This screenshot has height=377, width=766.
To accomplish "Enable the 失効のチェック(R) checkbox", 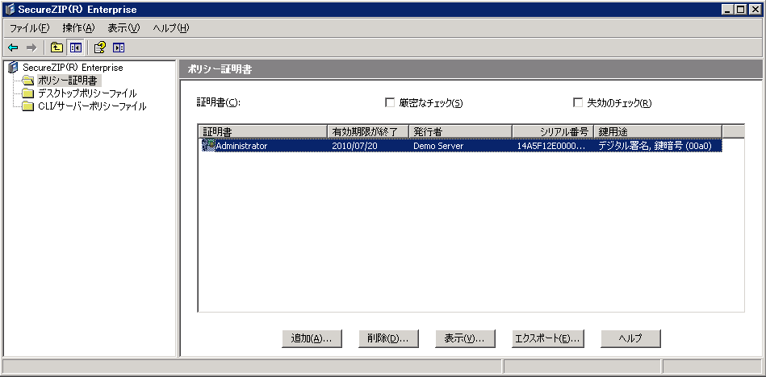I will point(578,102).
